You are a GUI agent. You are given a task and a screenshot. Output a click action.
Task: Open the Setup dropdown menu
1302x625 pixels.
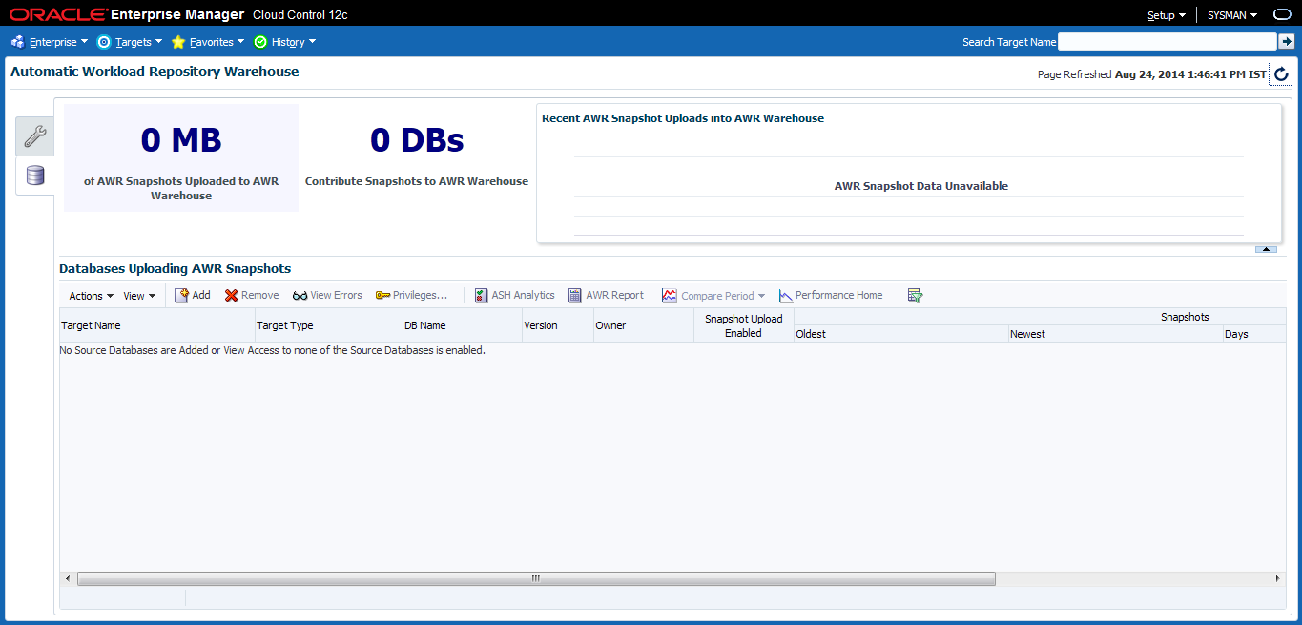point(1167,15)
